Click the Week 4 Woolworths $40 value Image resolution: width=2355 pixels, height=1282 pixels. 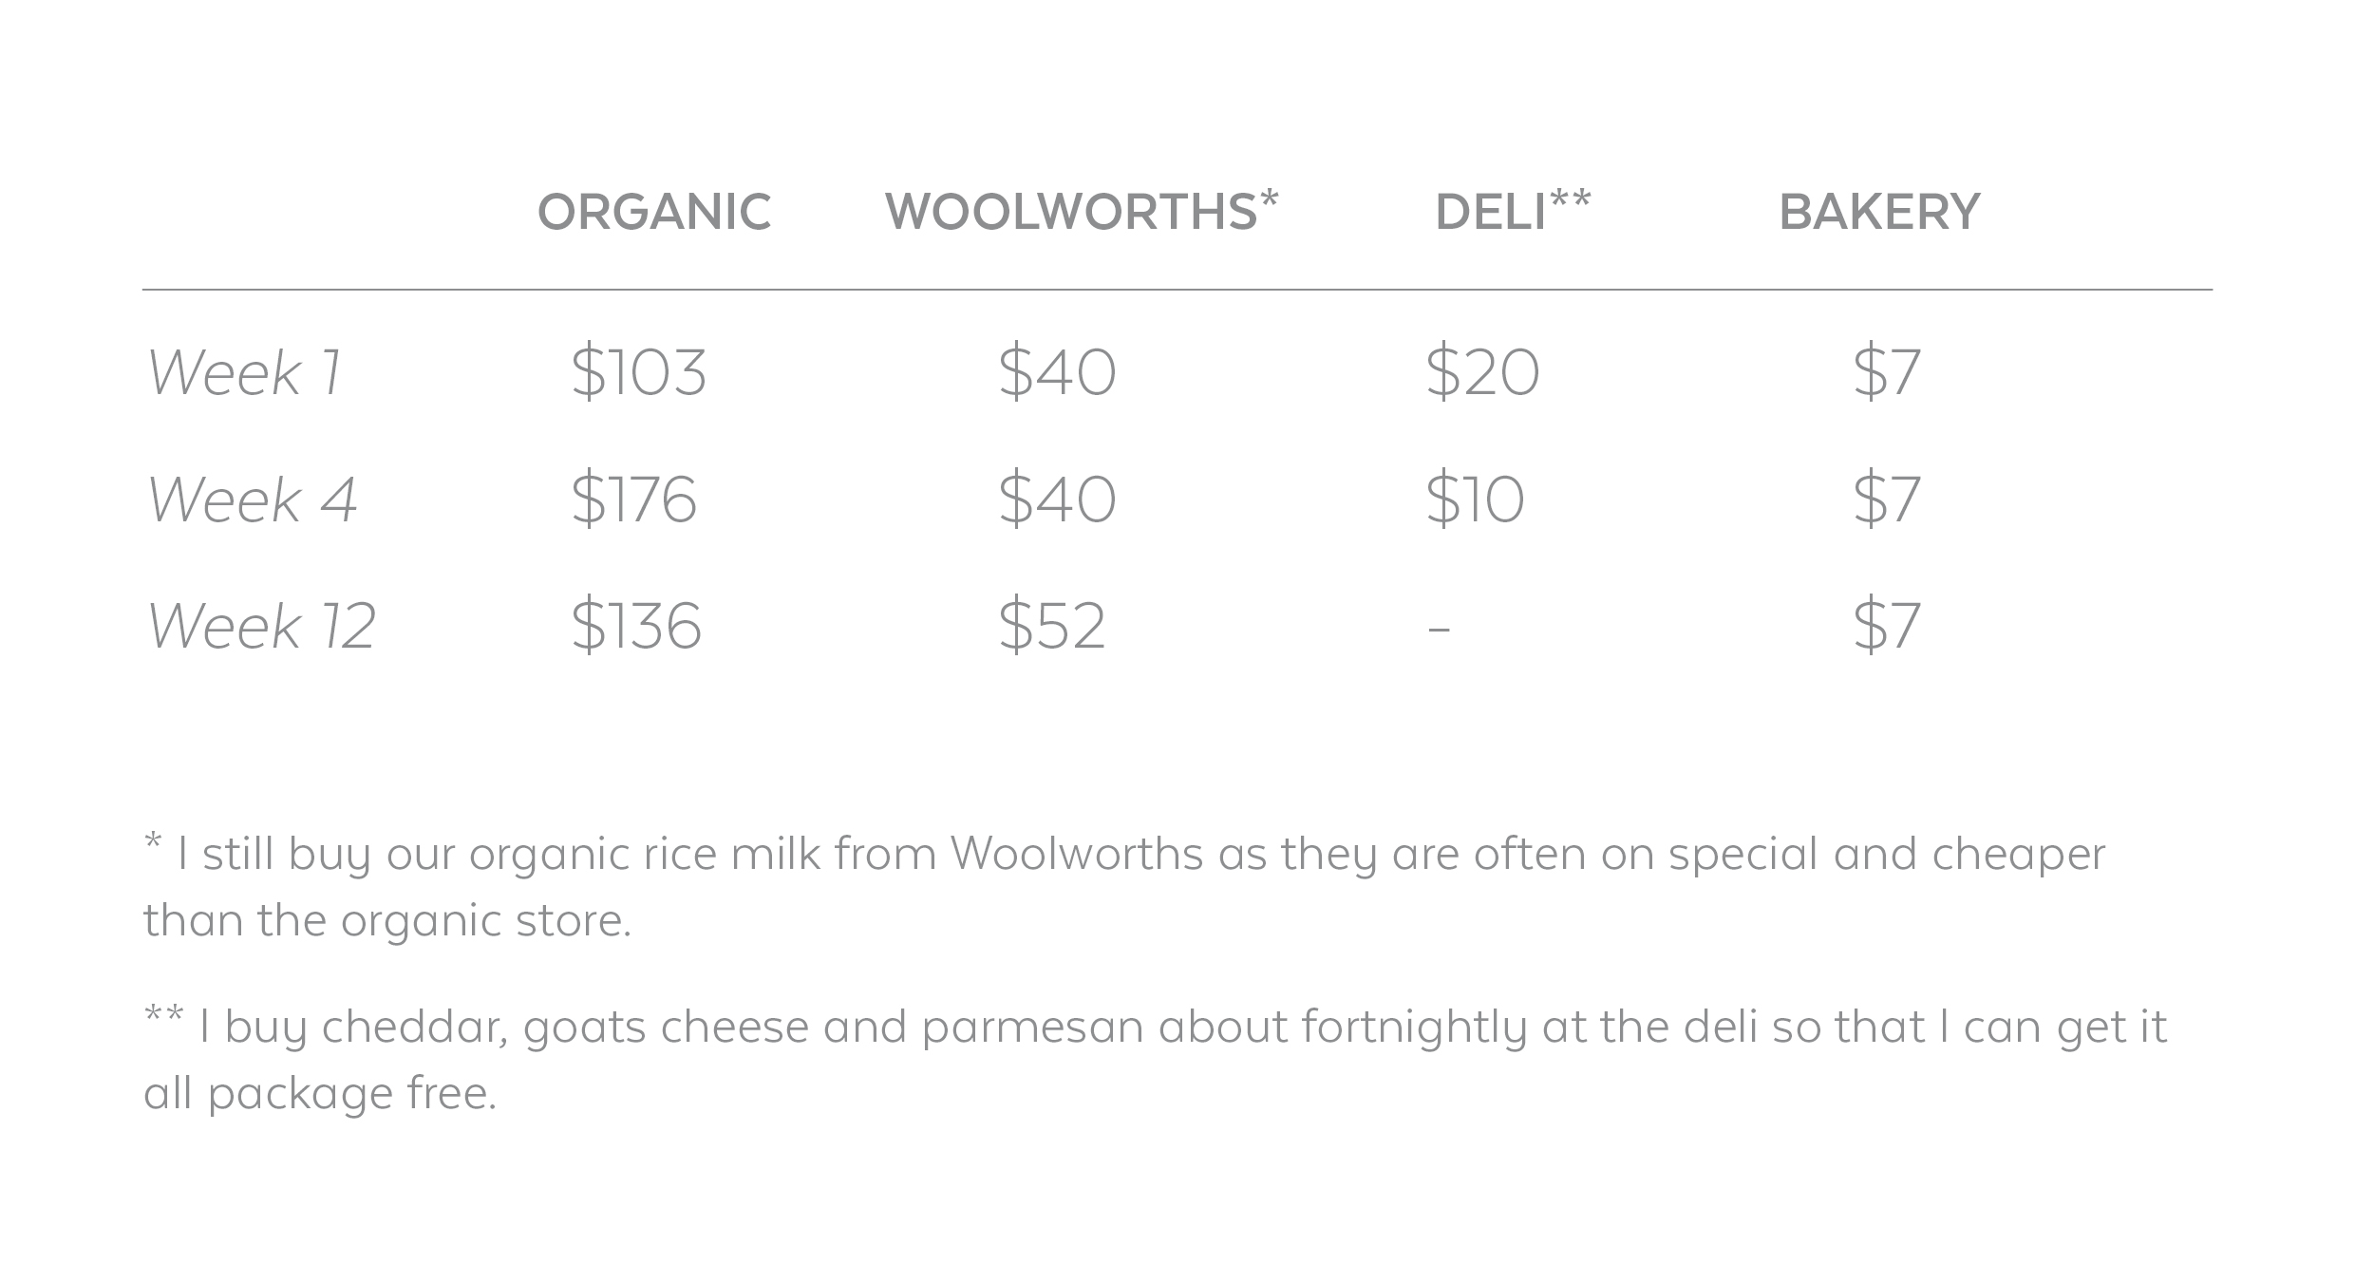pyautogui.click(x=1057, y=499)
